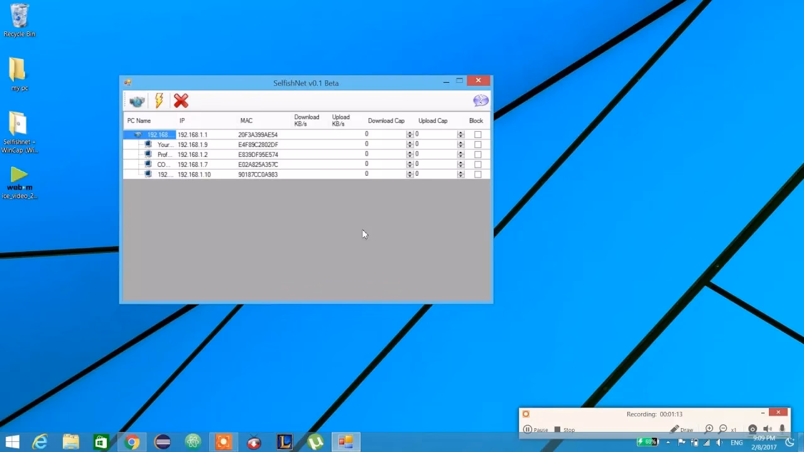The width and height of the screenshot is (804, 452).
Task: Open File Explorer from the taskbar
Action: pos(70,442)
